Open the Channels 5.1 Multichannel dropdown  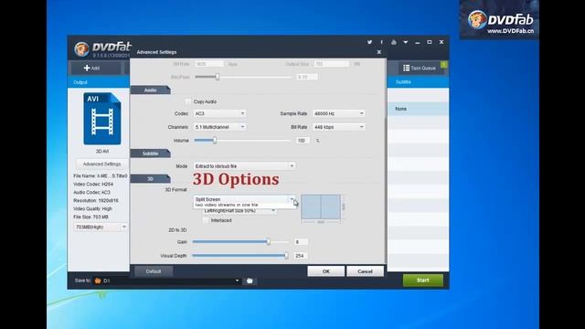[x=219, y=127]
